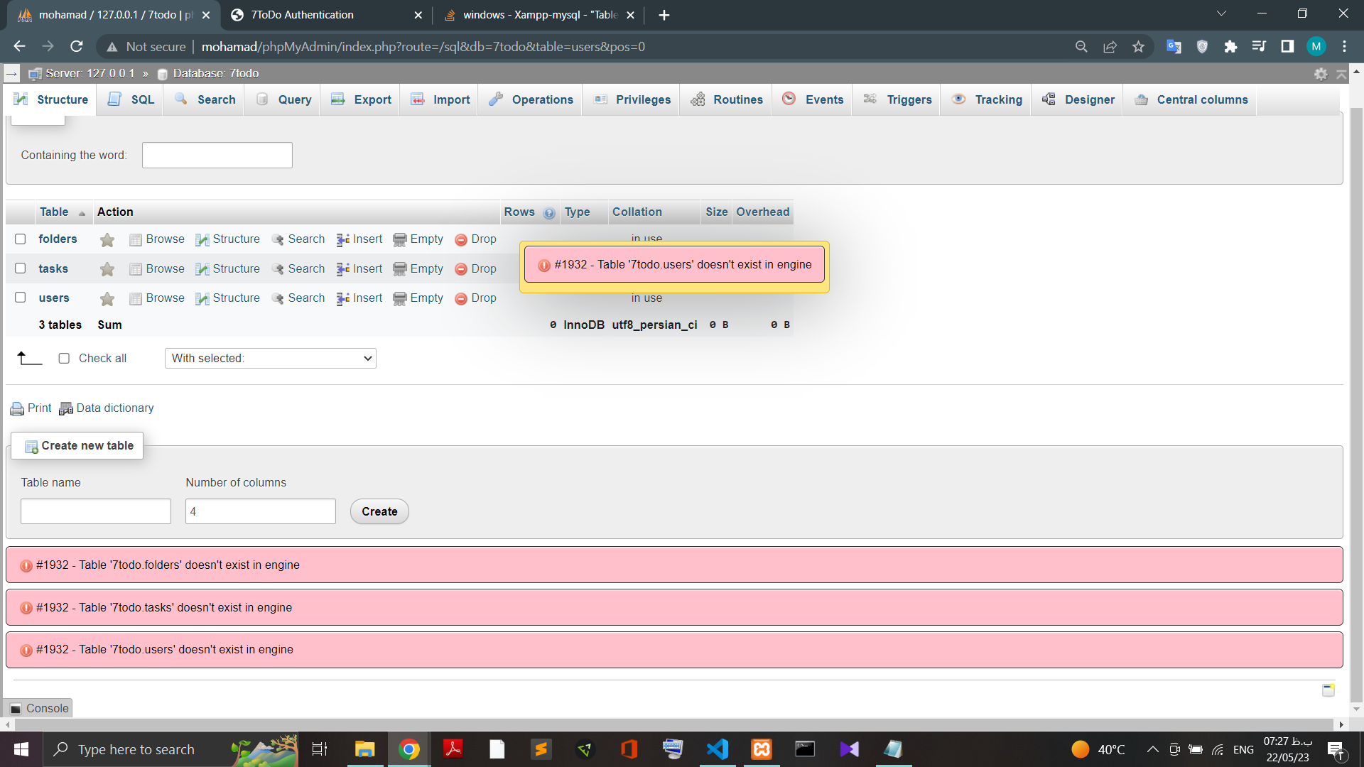
Task: Open Structure of tasks table
Action: (228, 269)
